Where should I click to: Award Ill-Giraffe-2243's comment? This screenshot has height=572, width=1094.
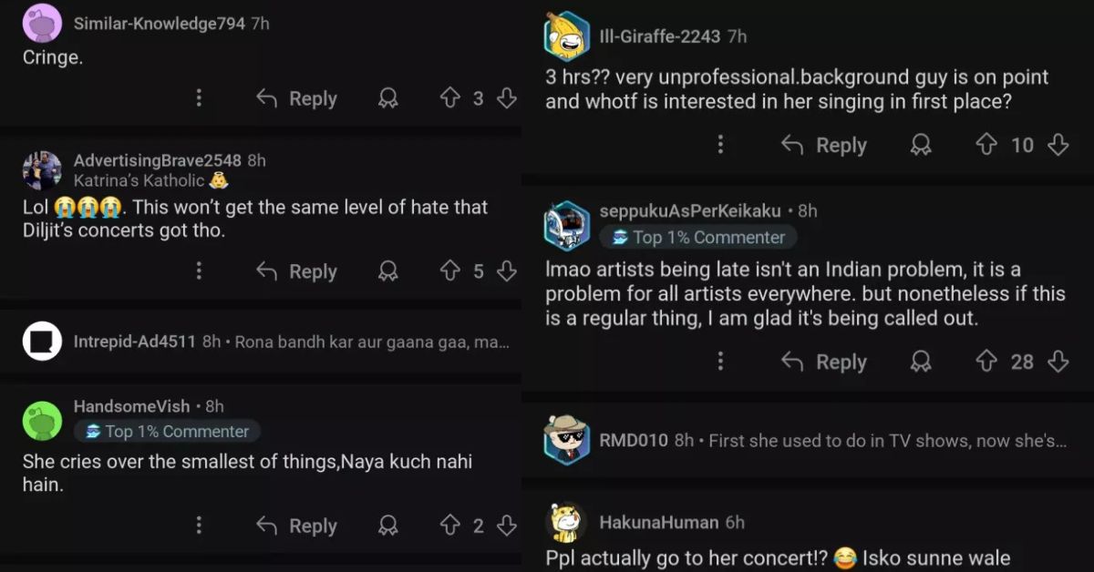click(922, 145)
